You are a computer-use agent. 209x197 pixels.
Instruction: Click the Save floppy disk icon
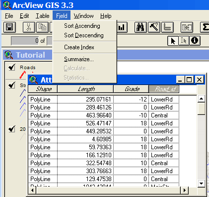click(9, 27)
